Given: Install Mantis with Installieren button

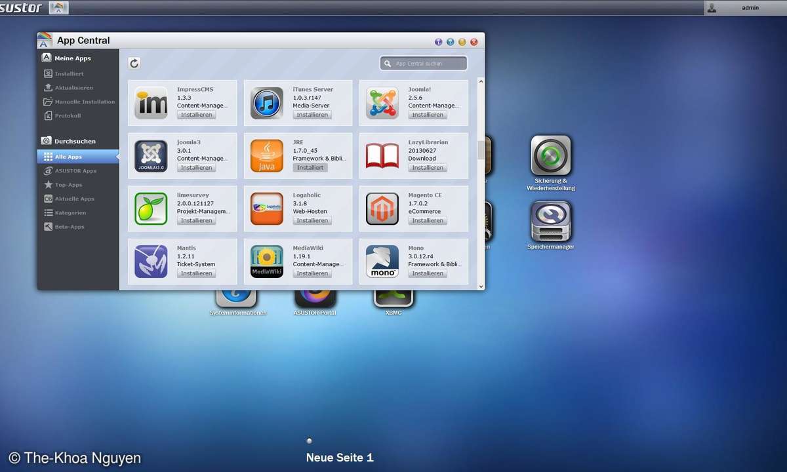Looking at the screenshot, I should pyautogui.click(x=197, y=273).
